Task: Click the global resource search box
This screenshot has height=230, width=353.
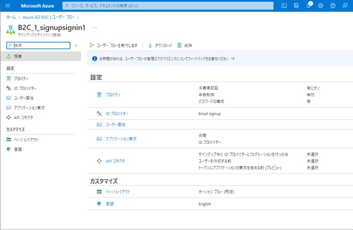Action: coord(168,6)
